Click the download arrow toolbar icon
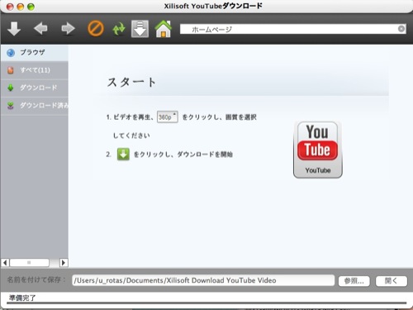413x310 pixels. pos(14,29)
